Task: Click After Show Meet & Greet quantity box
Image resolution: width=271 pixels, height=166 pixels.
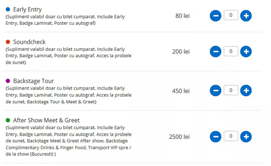Action: click(x=231, y=136)
